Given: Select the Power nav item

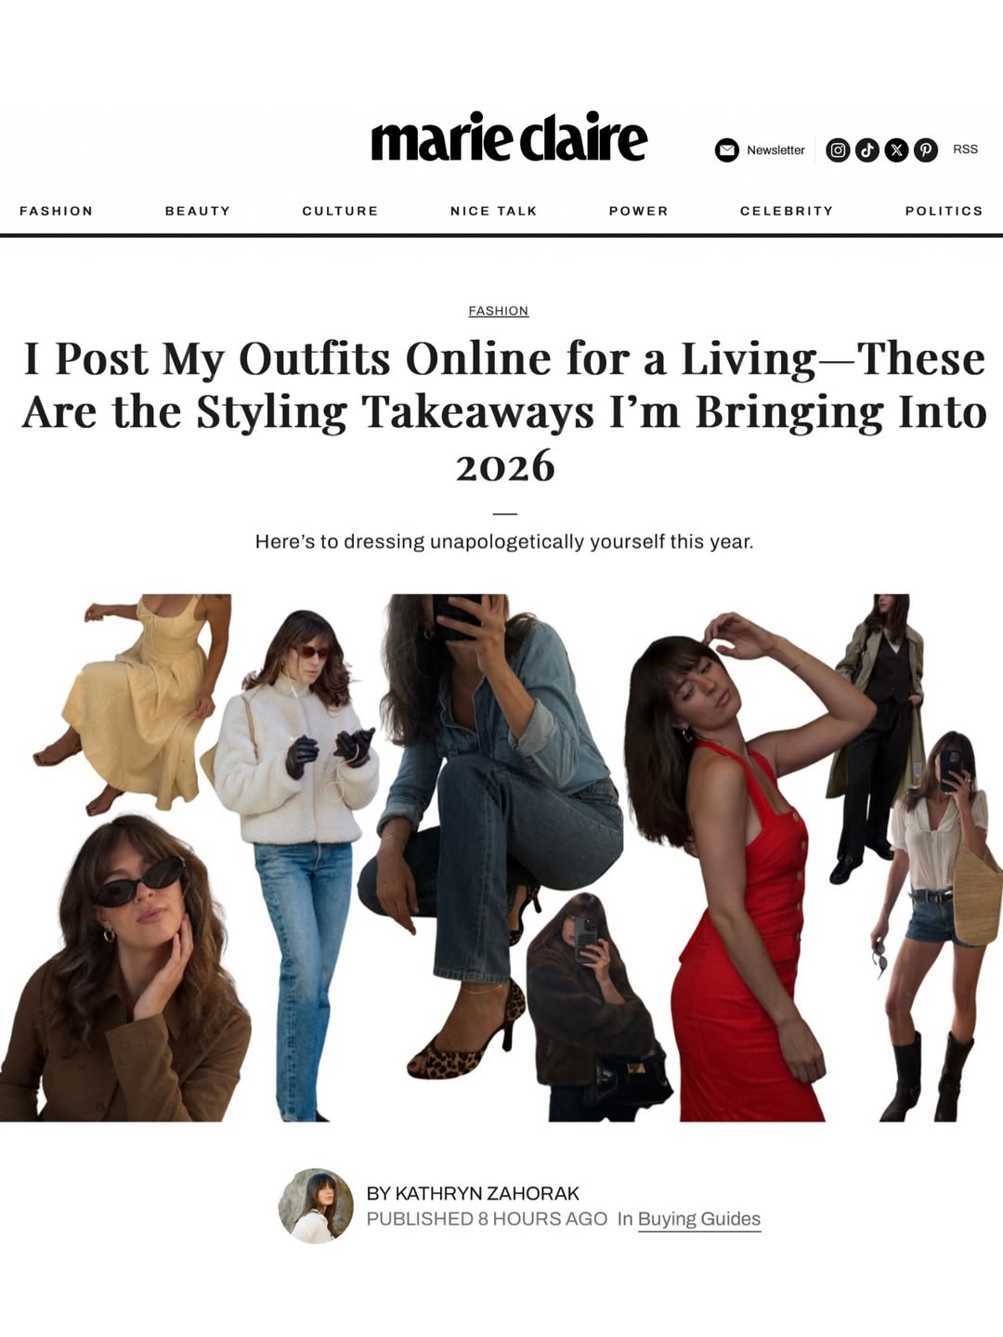Looking at the screenshot, I should (639, 211).
